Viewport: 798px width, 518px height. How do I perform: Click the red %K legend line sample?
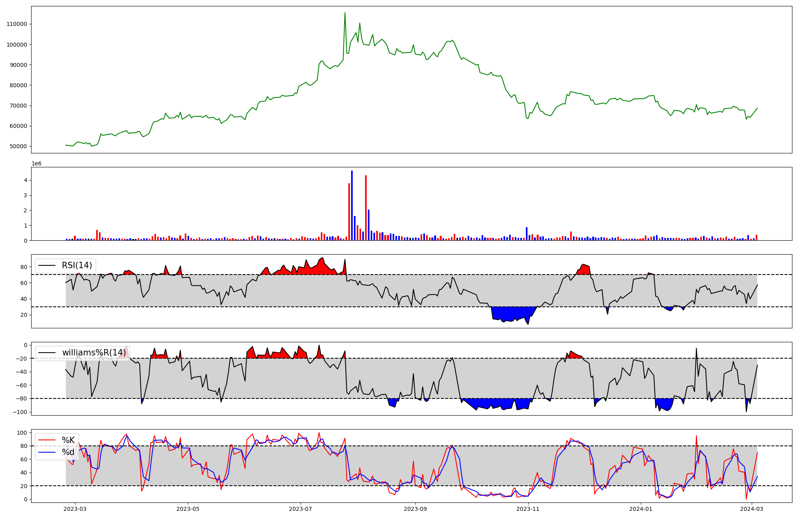point(47,440)
